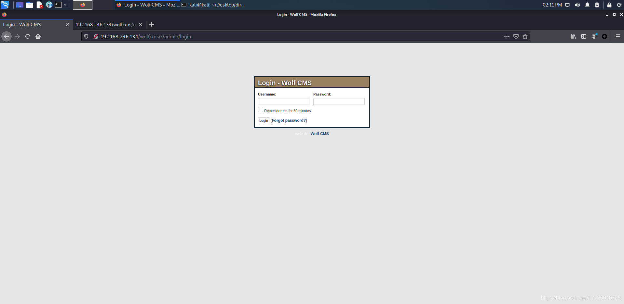Save the page to Pocket

[x=516, y=36]
